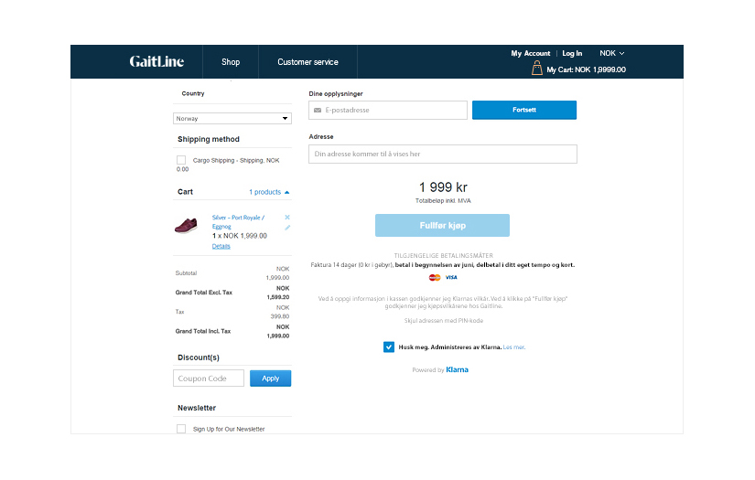Apply the coupon code
The width and height of the screenshot is (755, 480).
coord(270,379)
